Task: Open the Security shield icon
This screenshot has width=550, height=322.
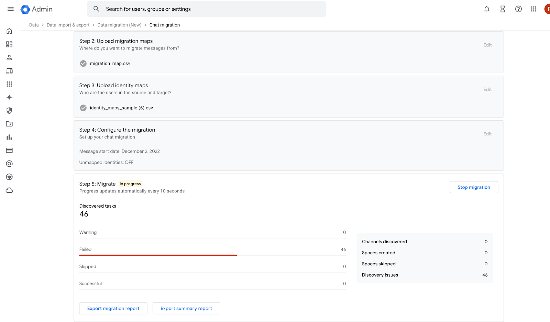Action: click(x=9, y=111)
